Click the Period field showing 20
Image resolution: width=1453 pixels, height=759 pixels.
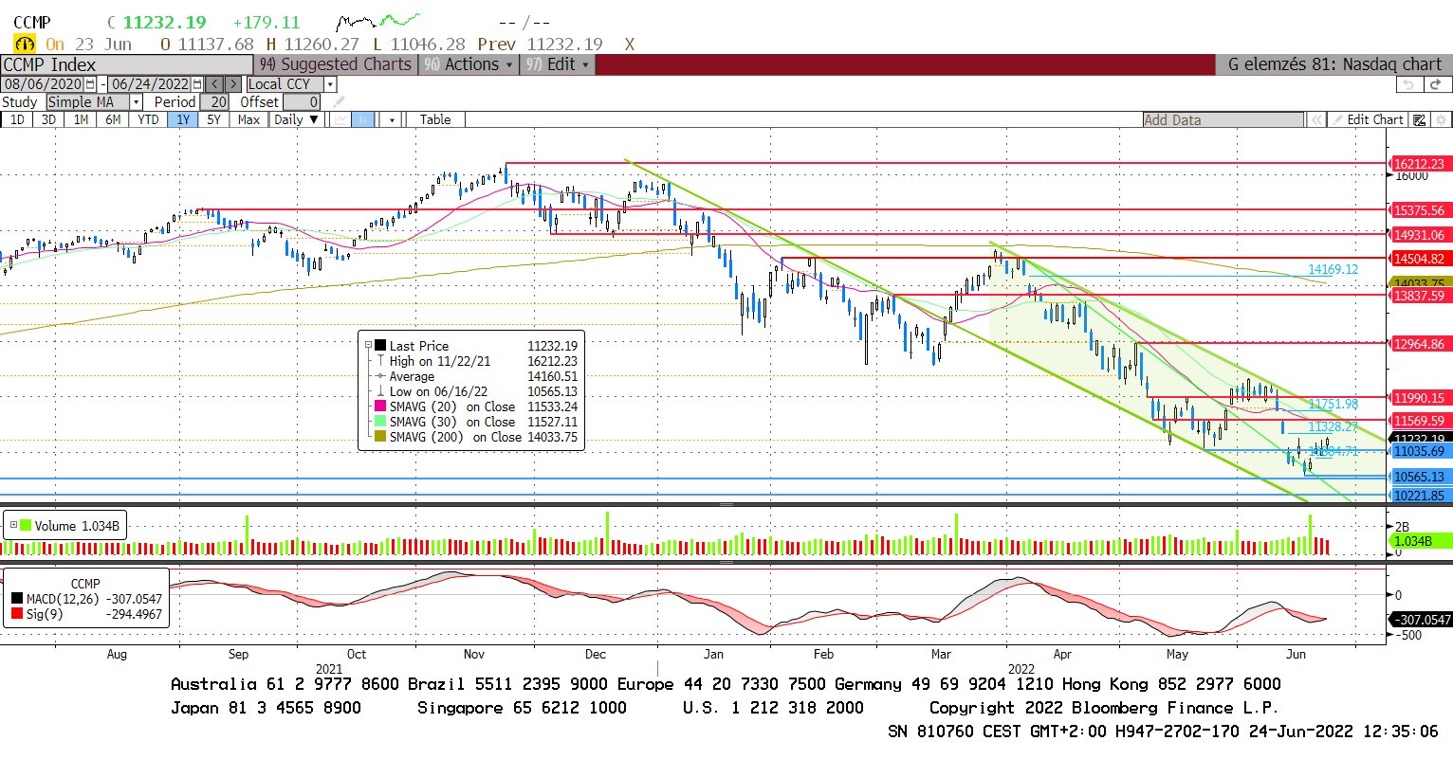214,101
